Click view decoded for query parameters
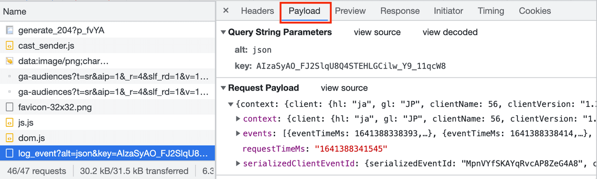 (x=450, y=32)
